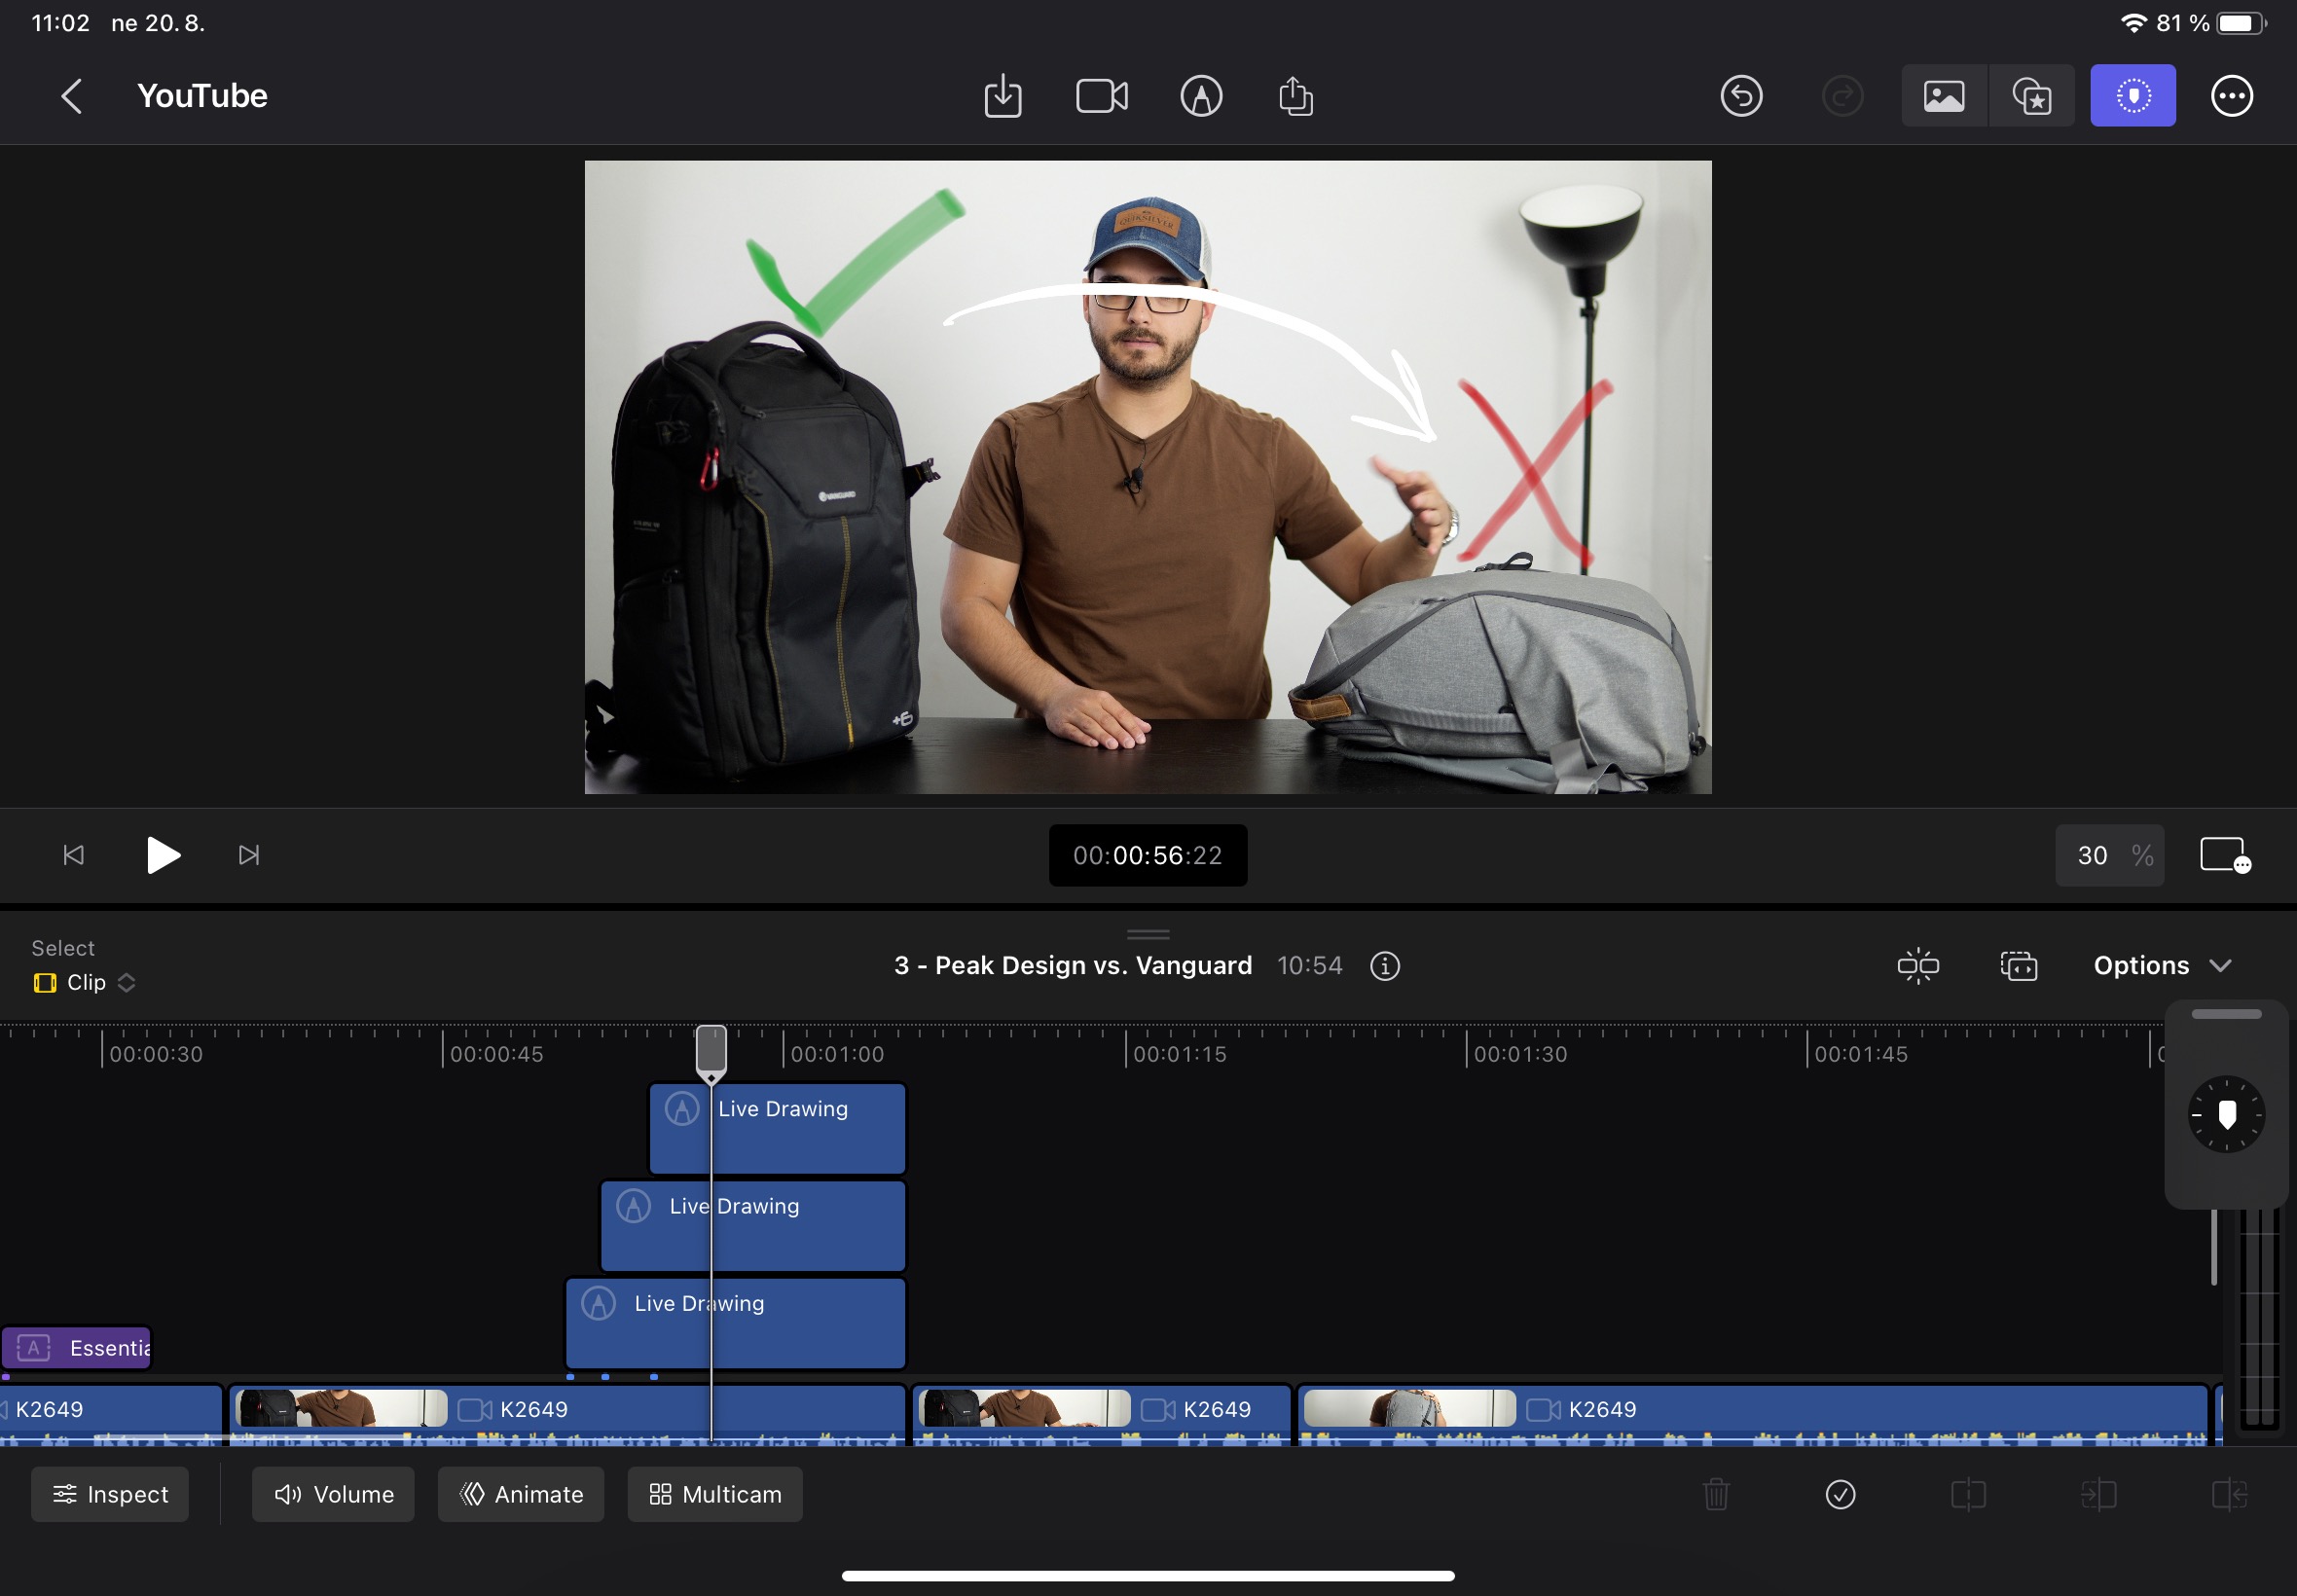Open the camera recording icon
Screen dimensions: 2297x1596
point(1101,97)
